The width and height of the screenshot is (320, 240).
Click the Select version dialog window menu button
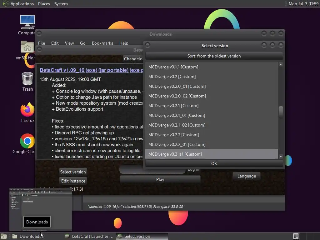tap(147, 45)
